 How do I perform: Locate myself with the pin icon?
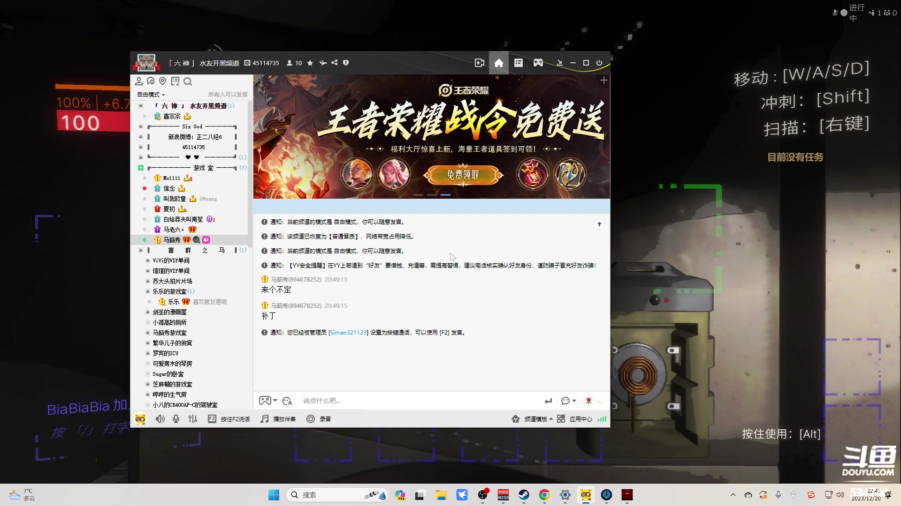coord(163,81)
